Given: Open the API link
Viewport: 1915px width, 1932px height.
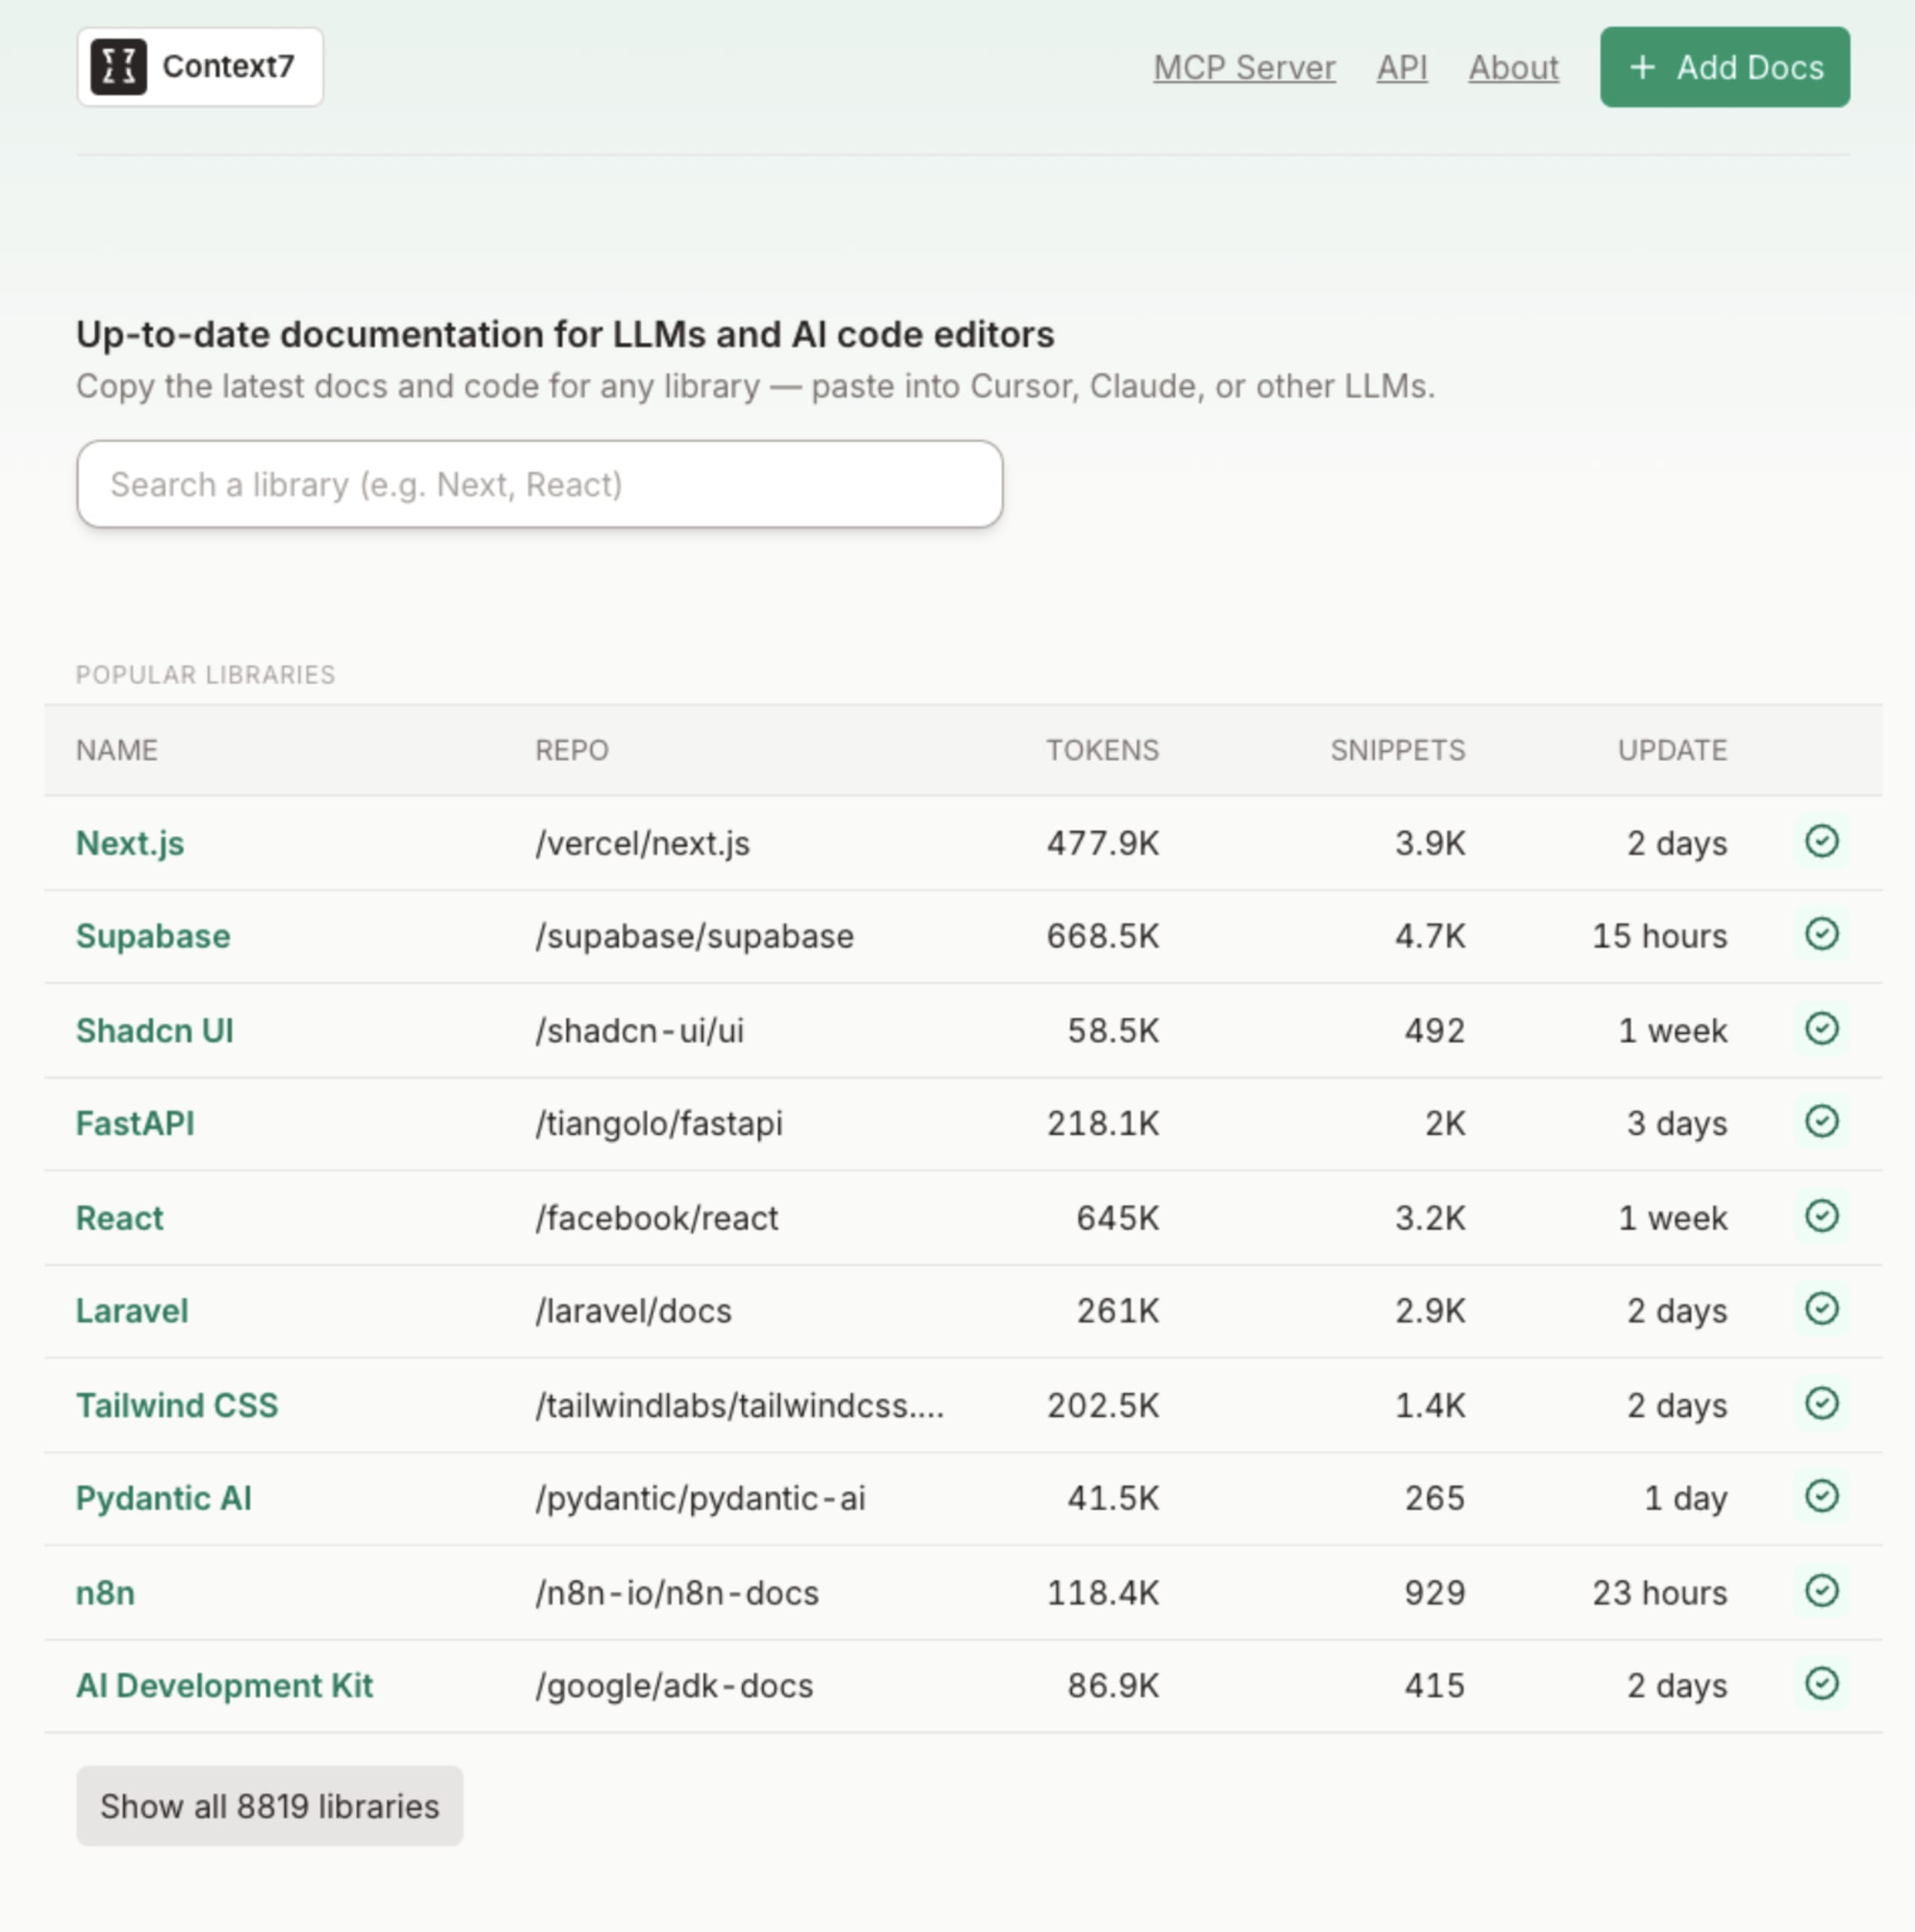Looking at the screenshot, I should pyautogui.click(x=1402, y=67).
